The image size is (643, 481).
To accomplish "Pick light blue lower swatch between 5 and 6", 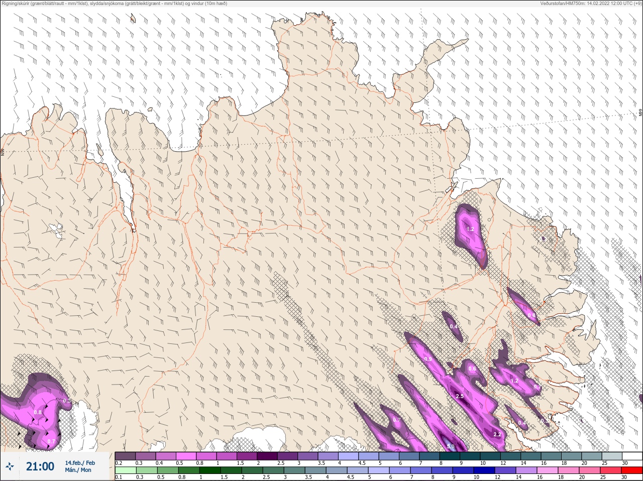I will tap(379, 470).
